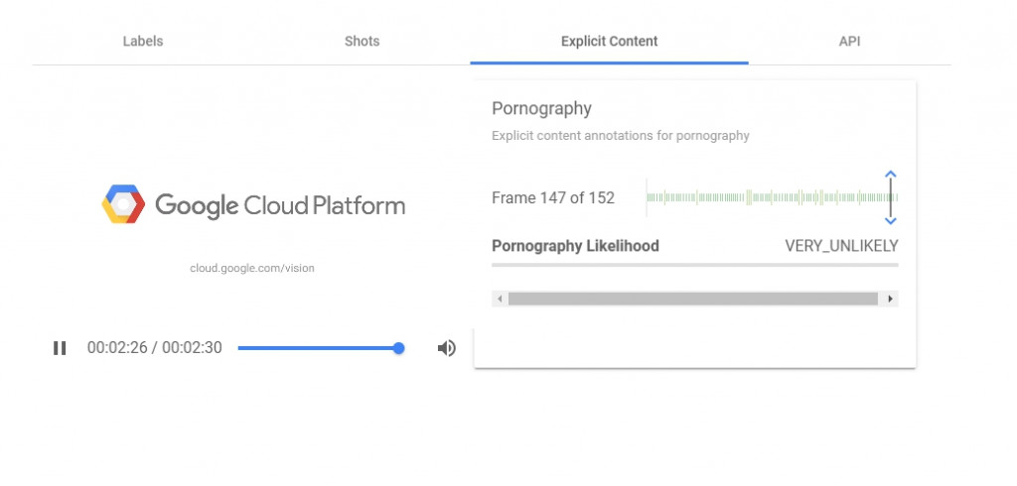Viewport: 1017px width, 486px height.
Task: Click the green frame timeline bars
Action: [x=765, y=197]
